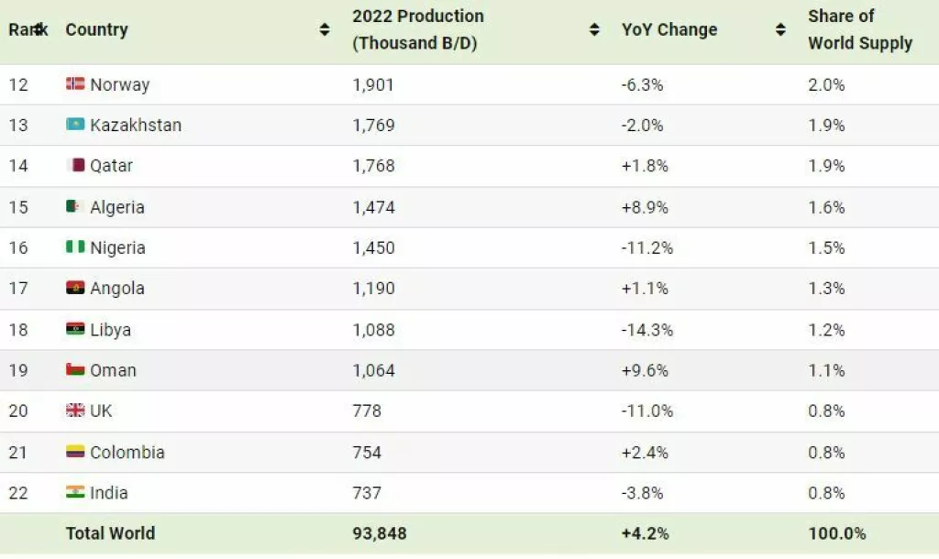Click the Total World row label
Viewport: 939px width, 559px height.
point(110,533)
